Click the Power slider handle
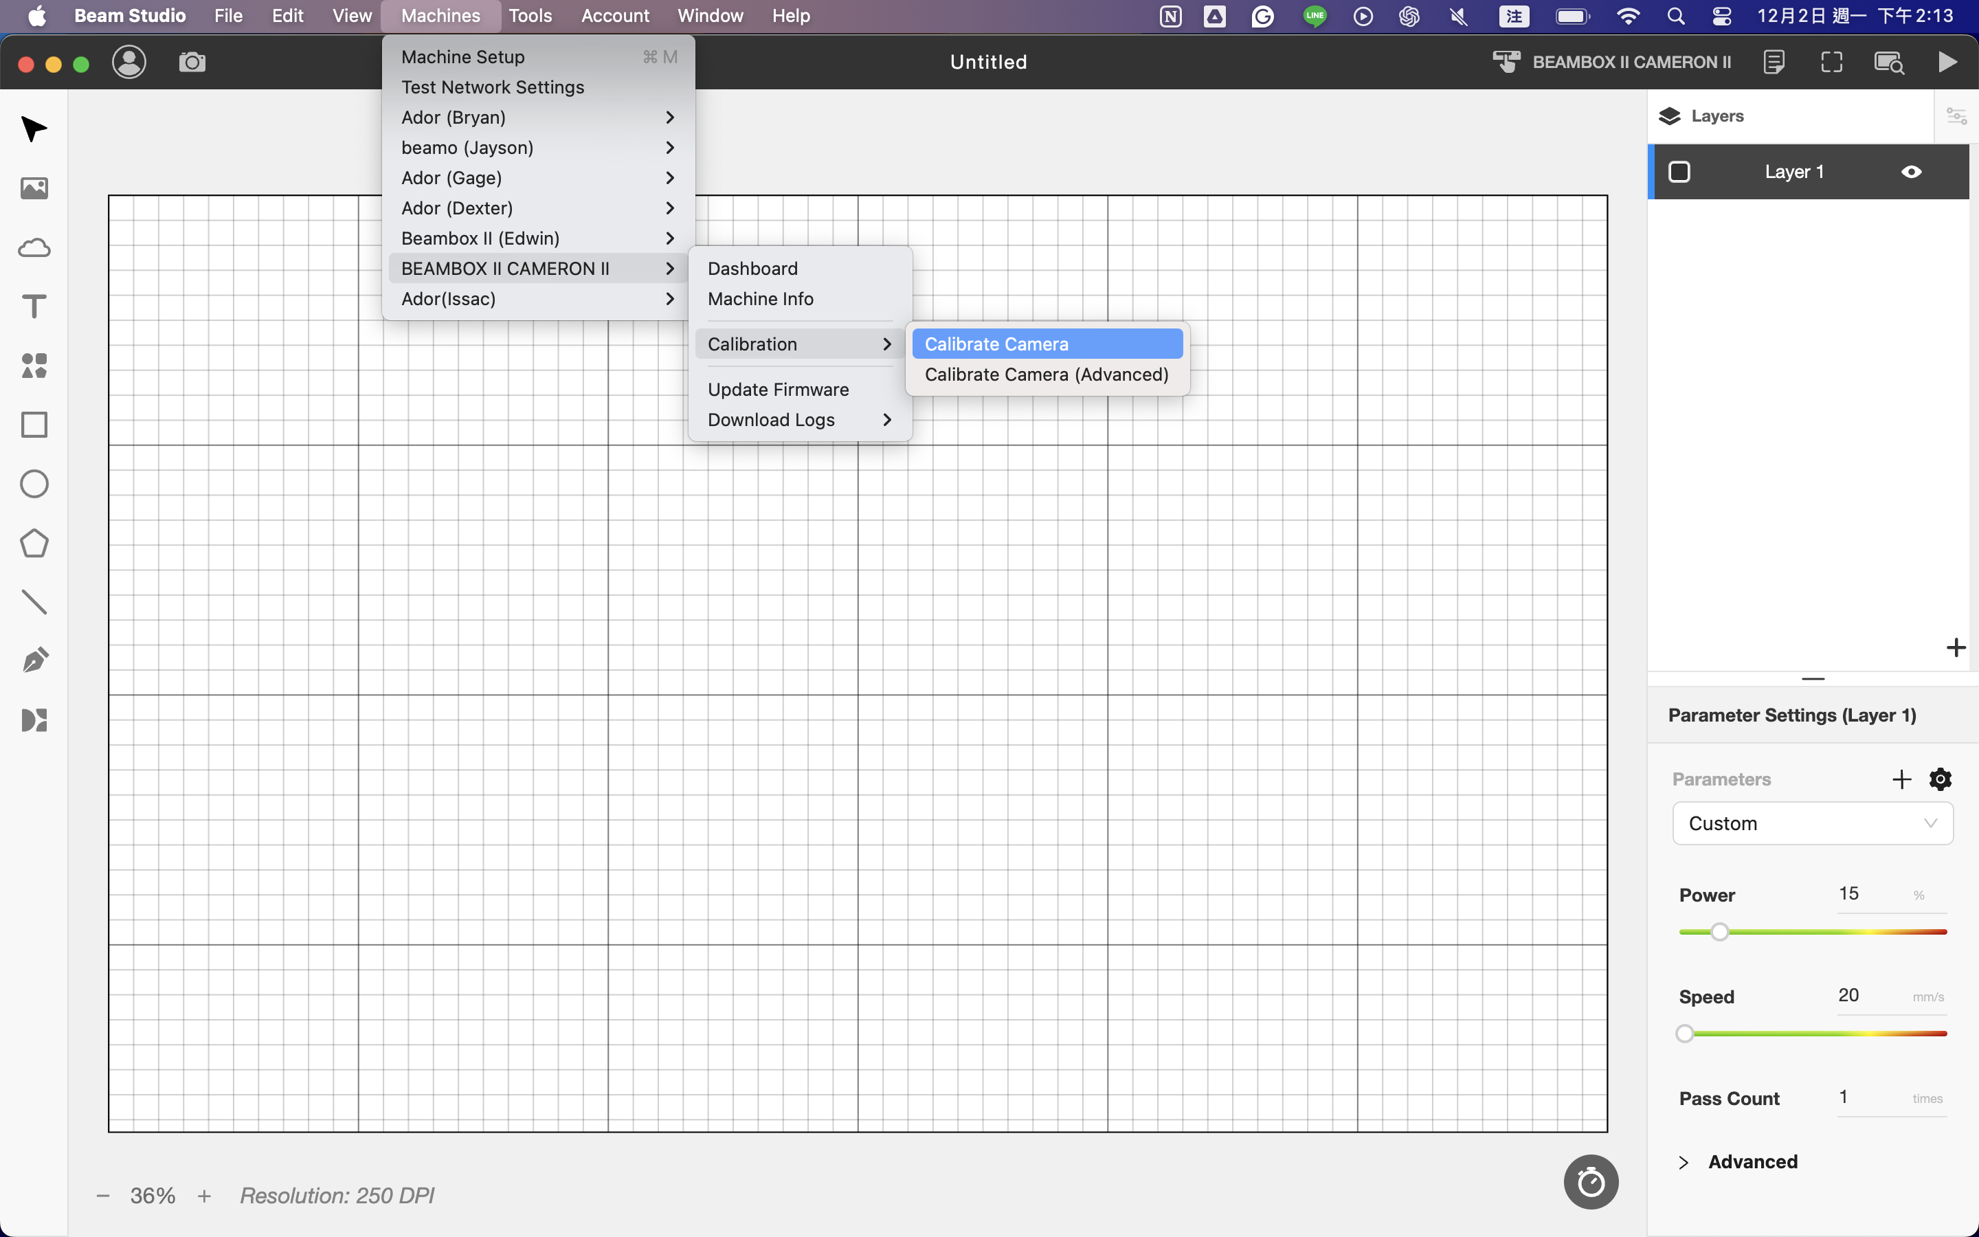Screen dimensions: 1979x1237 (1720, 932)
